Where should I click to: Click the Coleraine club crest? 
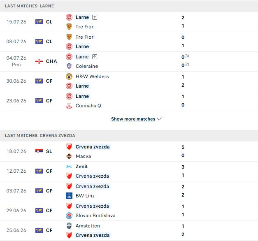point(69,66)
